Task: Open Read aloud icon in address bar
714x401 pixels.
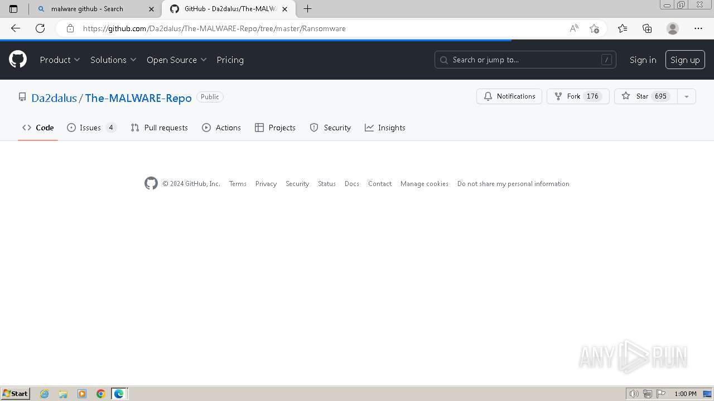Action: (574, 28)
